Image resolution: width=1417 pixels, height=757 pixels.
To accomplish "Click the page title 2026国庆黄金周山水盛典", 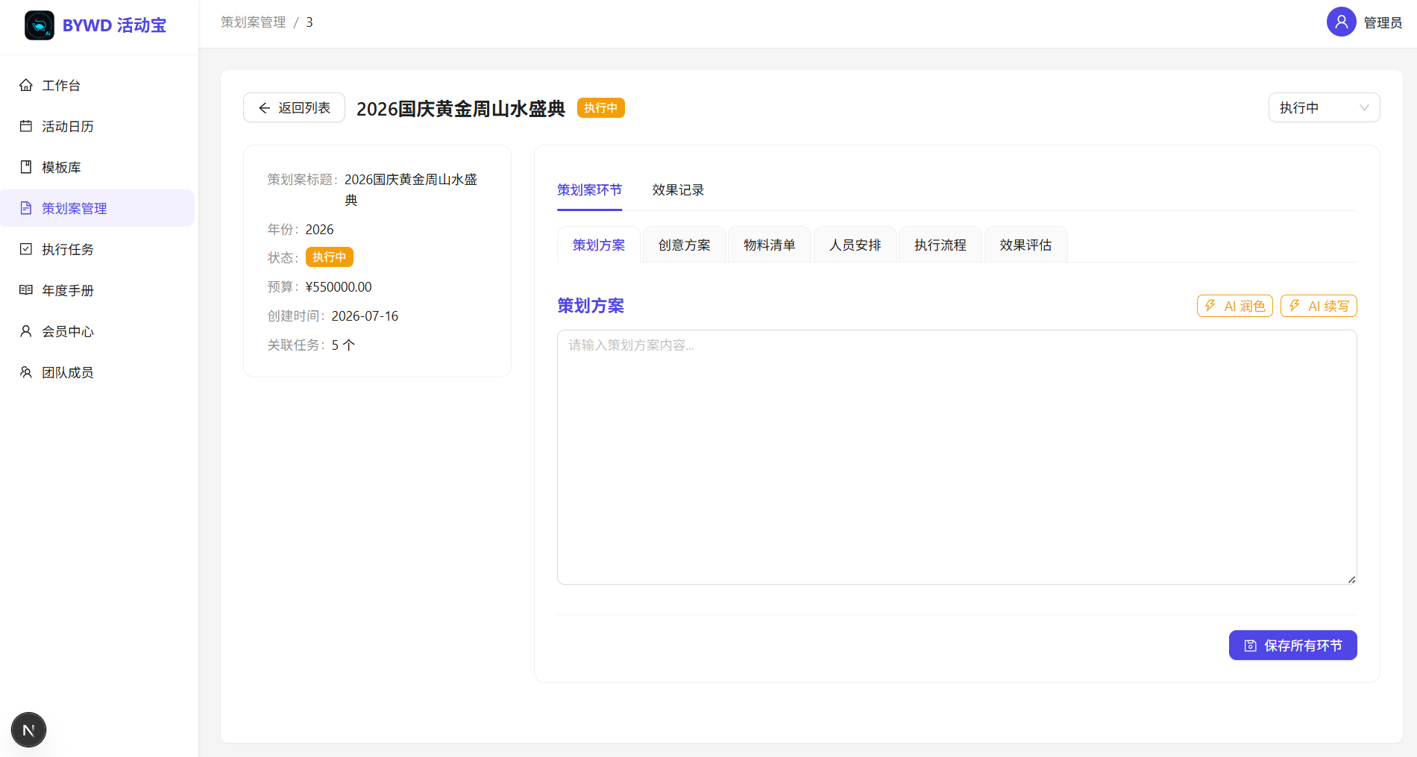I will point(461,109).
